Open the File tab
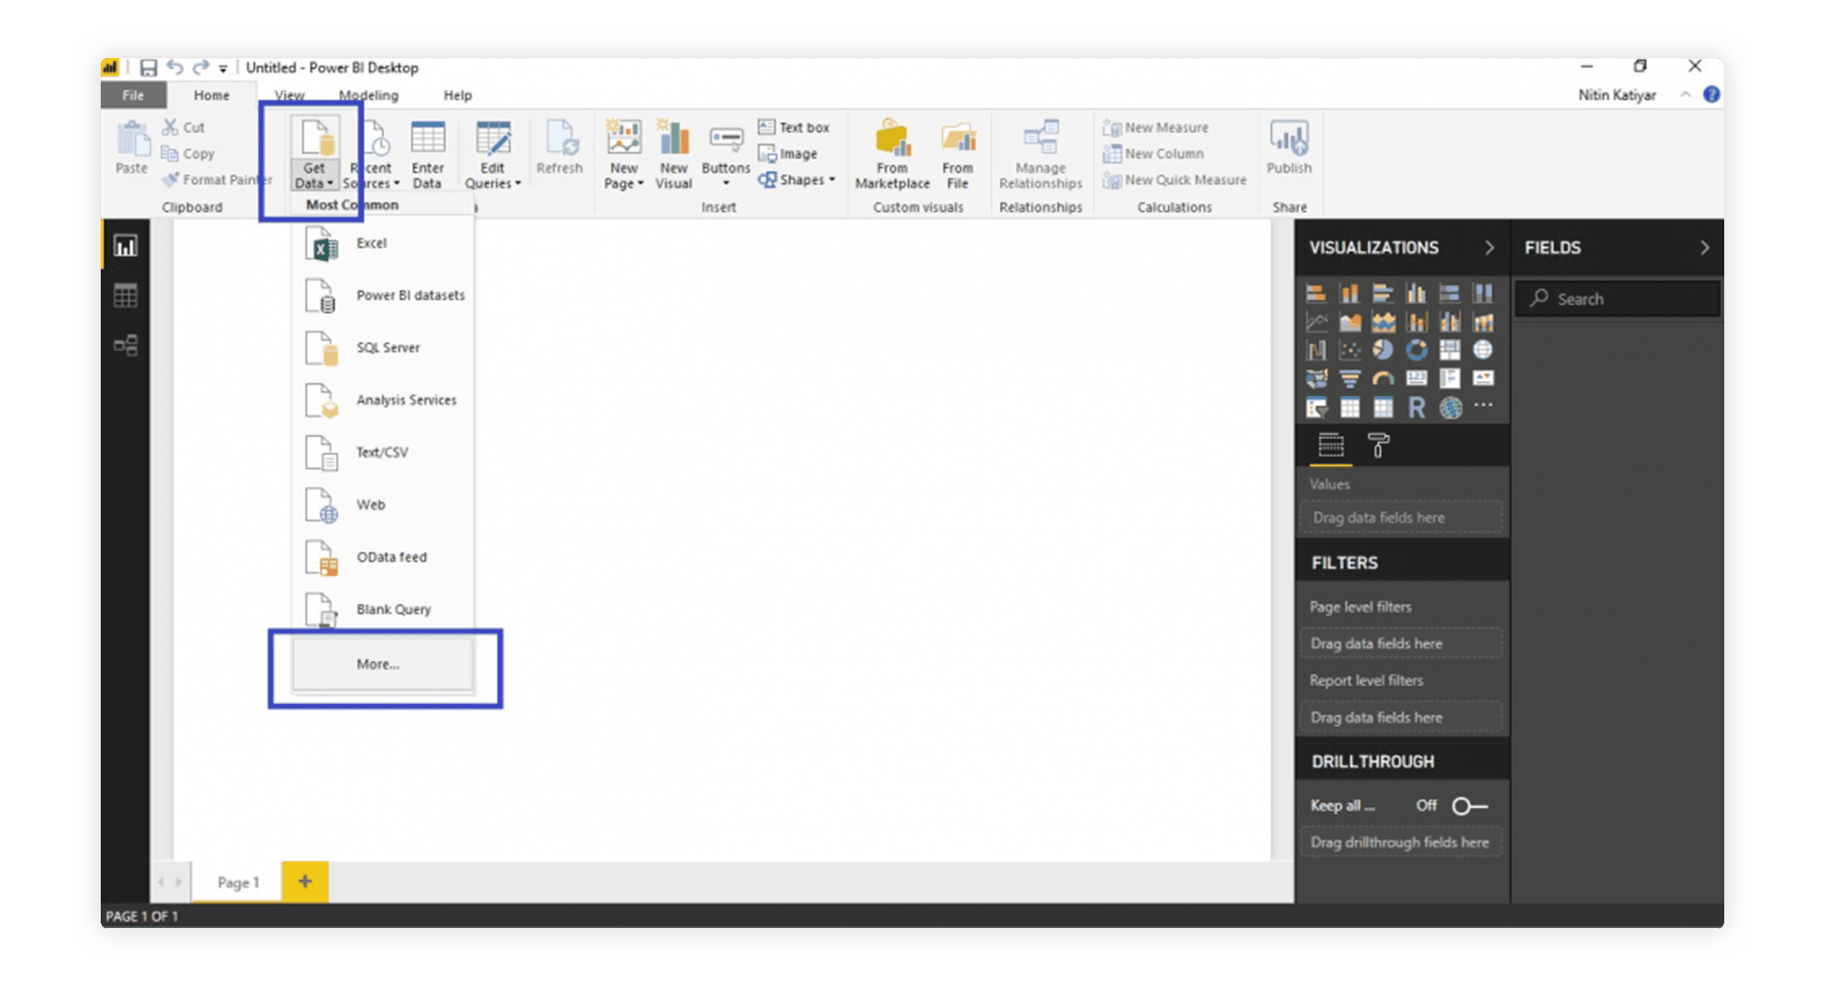 click(x=133, y=95)
